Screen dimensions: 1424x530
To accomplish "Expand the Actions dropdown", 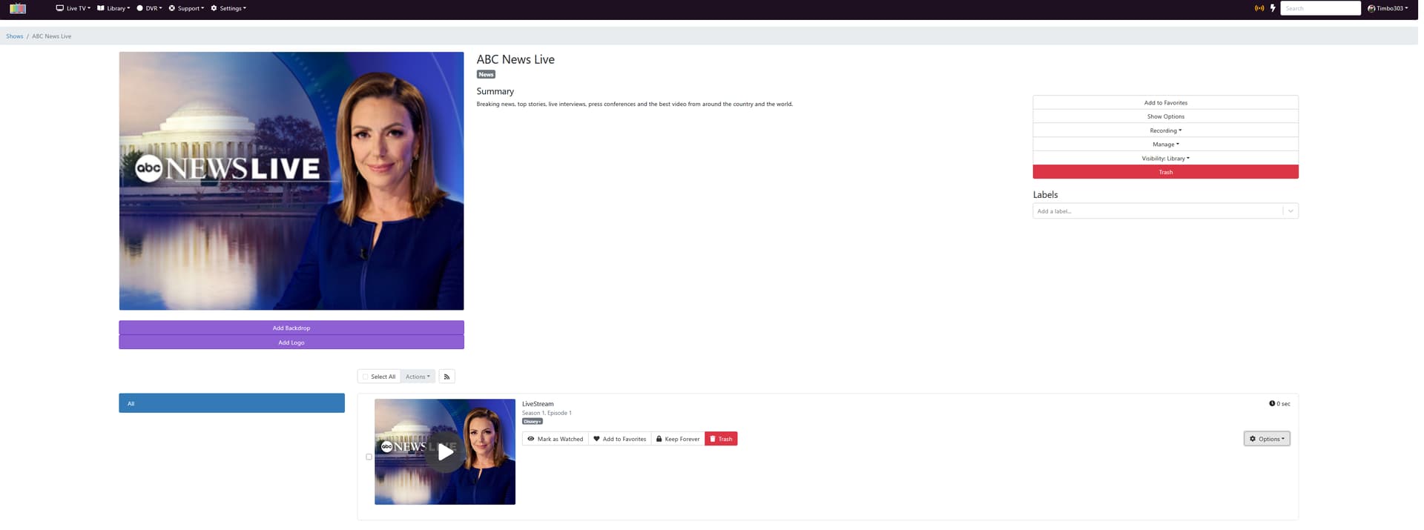I will coord(418,377).
